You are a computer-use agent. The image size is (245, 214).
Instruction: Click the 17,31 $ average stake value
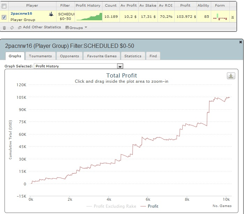(148, 17)
